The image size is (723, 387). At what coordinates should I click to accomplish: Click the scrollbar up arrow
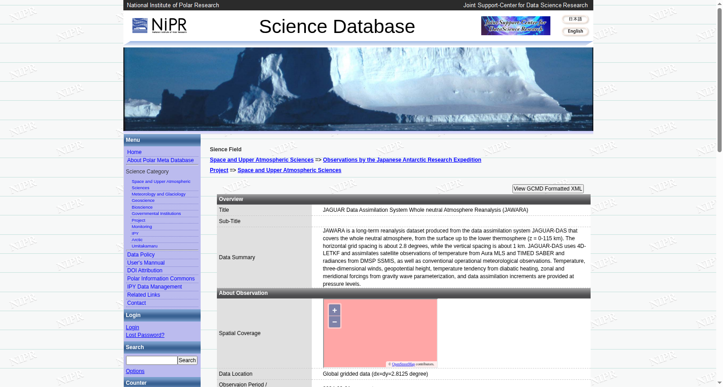point(719,4)
